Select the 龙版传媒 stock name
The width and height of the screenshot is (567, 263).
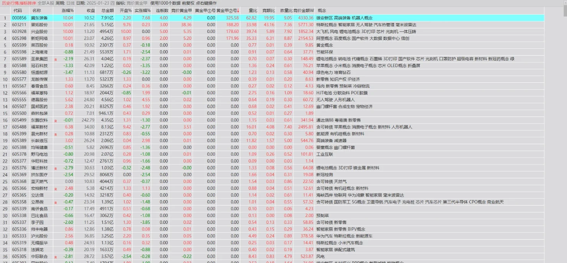(x=39, y=79)
